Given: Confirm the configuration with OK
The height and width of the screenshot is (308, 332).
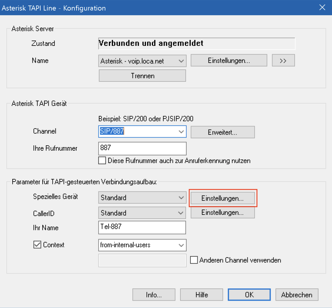Looking at the screenshot, I should 249,295.
